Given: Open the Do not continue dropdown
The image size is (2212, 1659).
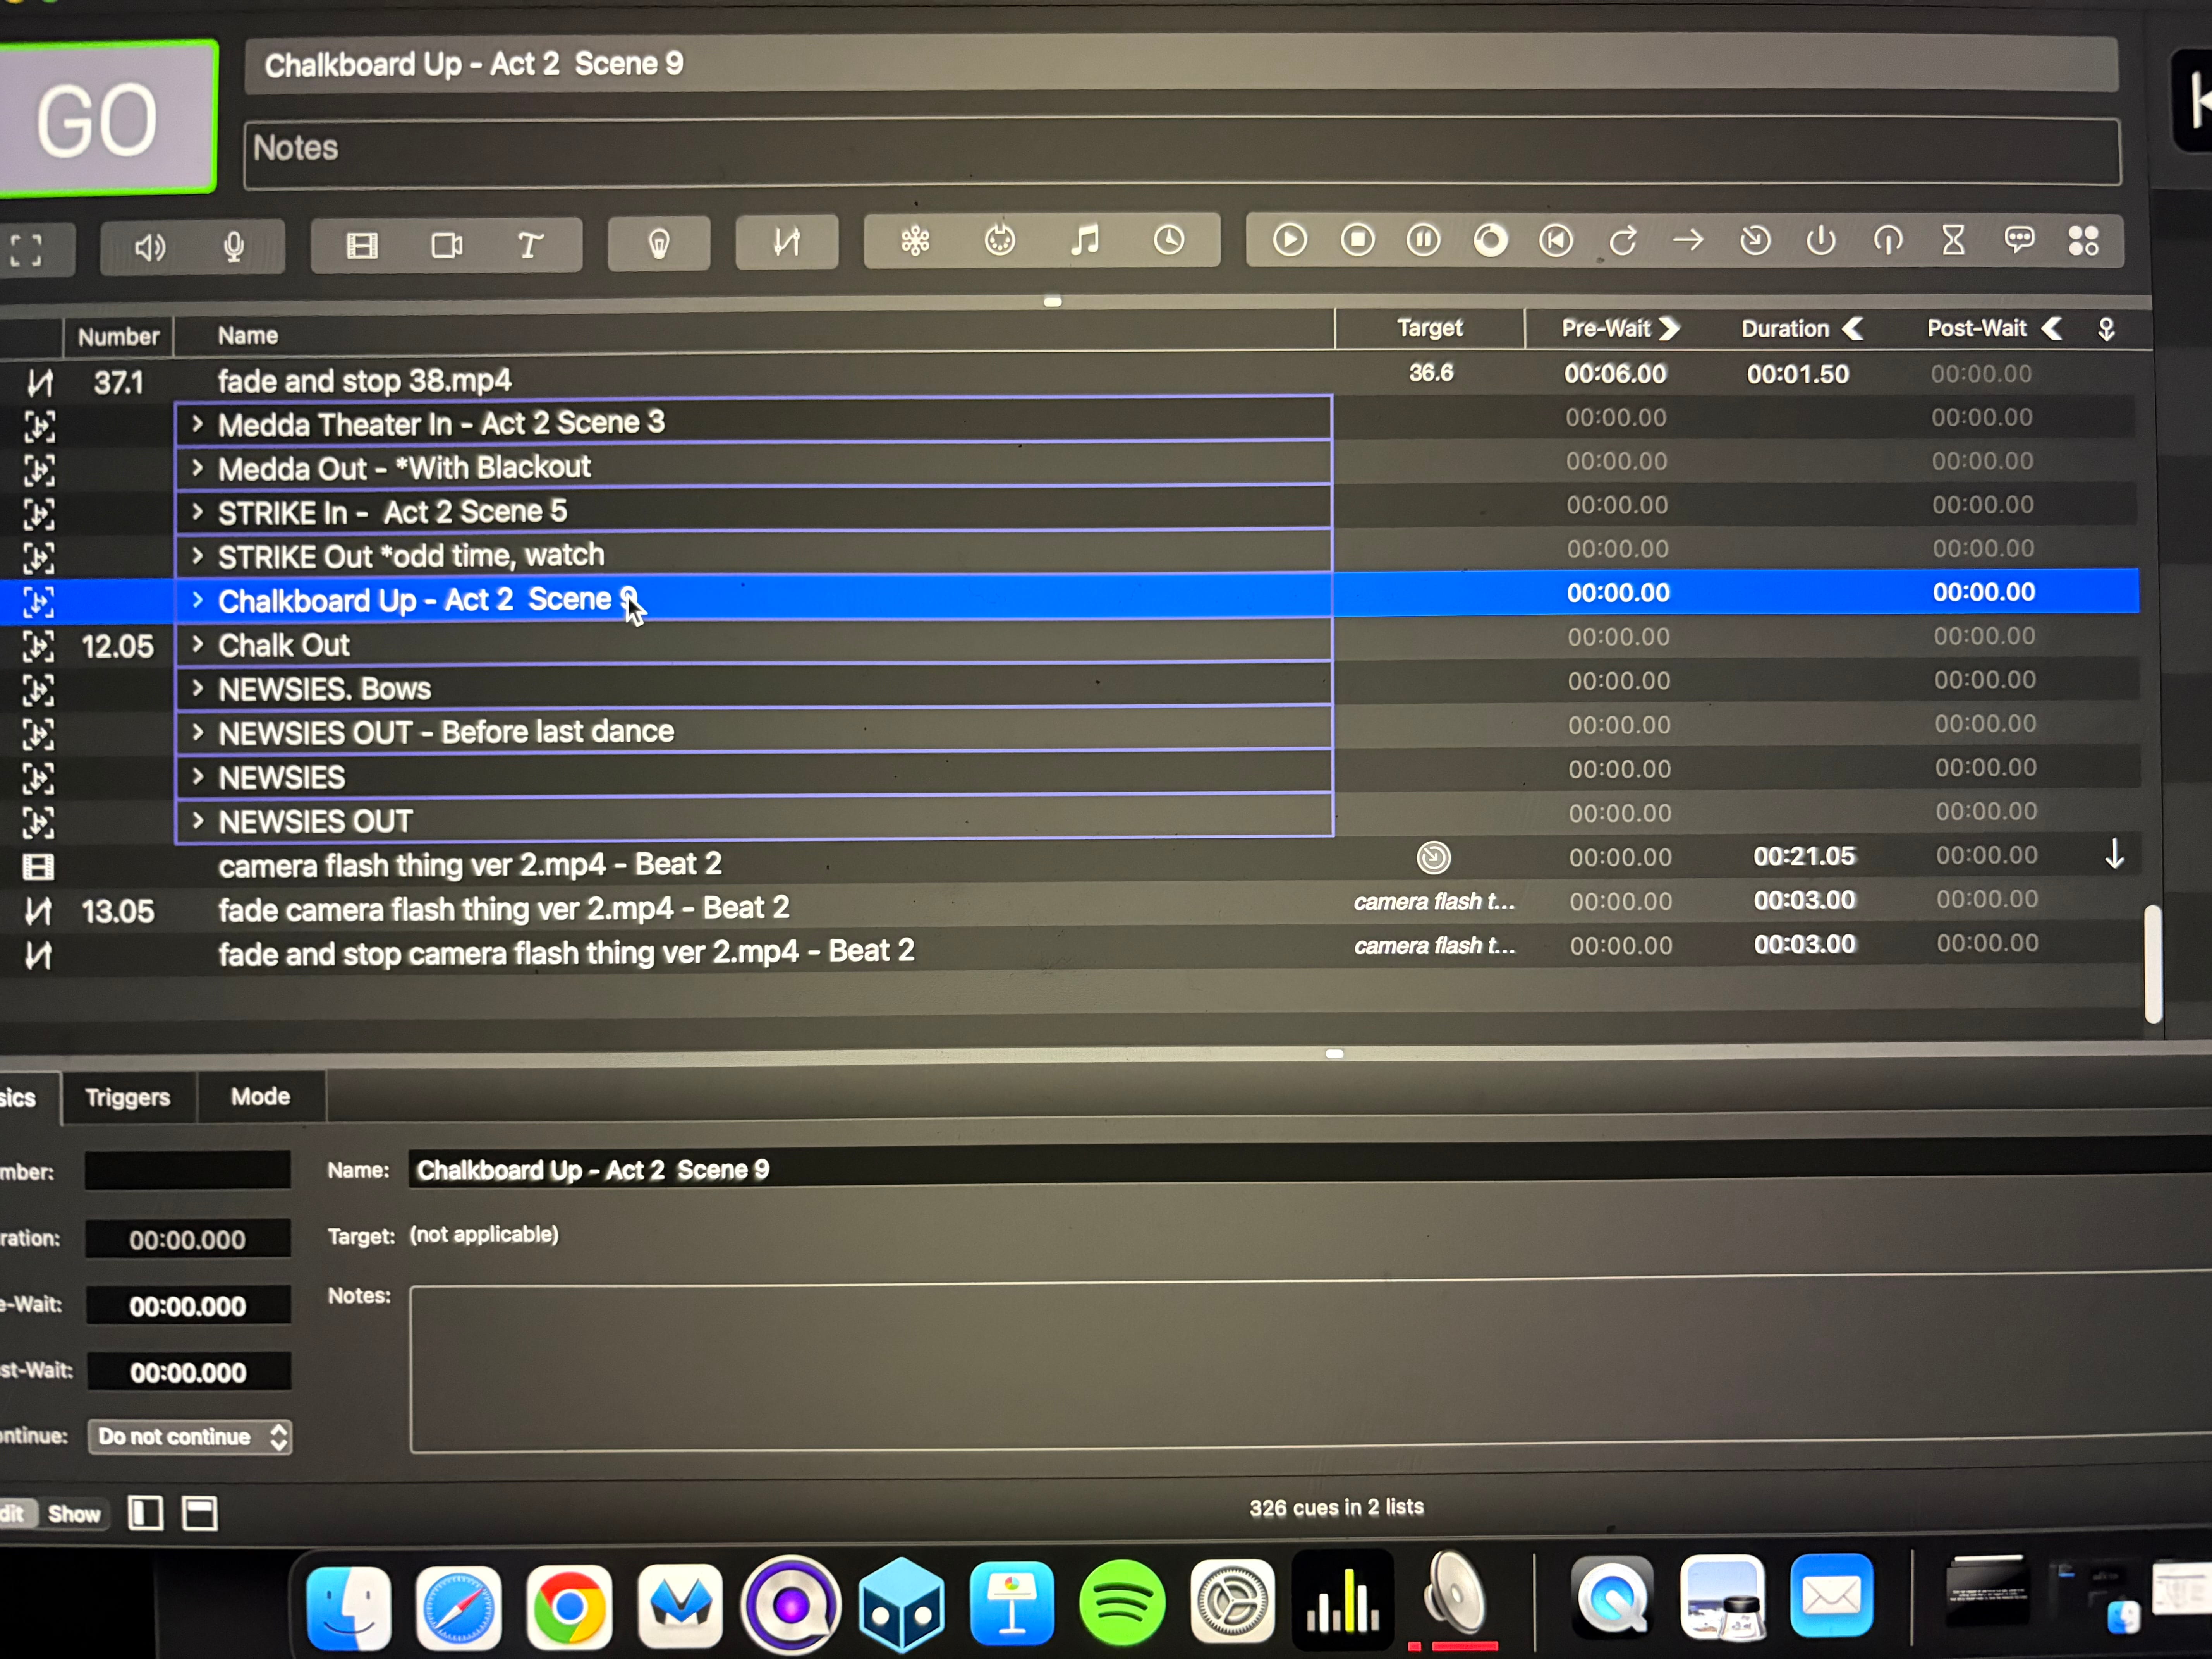Looking at the screenshot, I should [x=190, y=1437].
